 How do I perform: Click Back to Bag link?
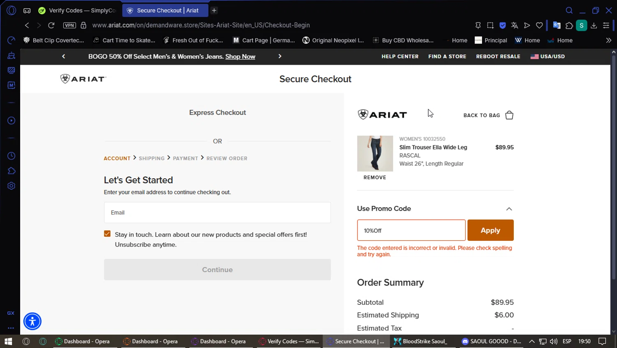point(482,115)
